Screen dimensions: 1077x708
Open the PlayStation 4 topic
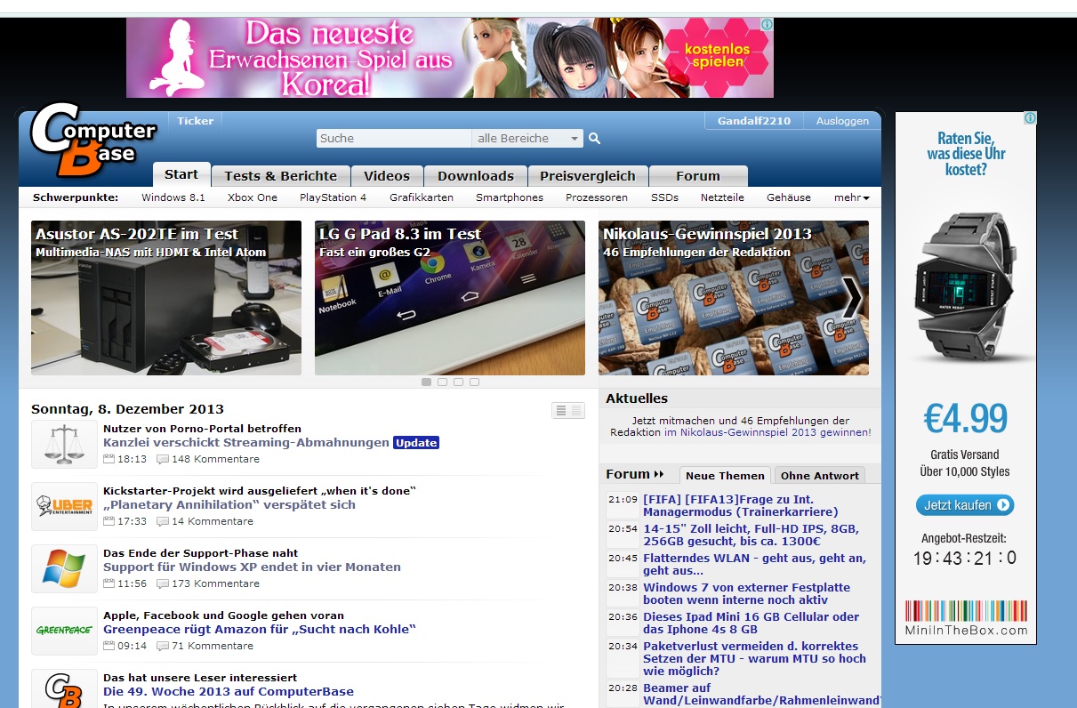(334, 197)
